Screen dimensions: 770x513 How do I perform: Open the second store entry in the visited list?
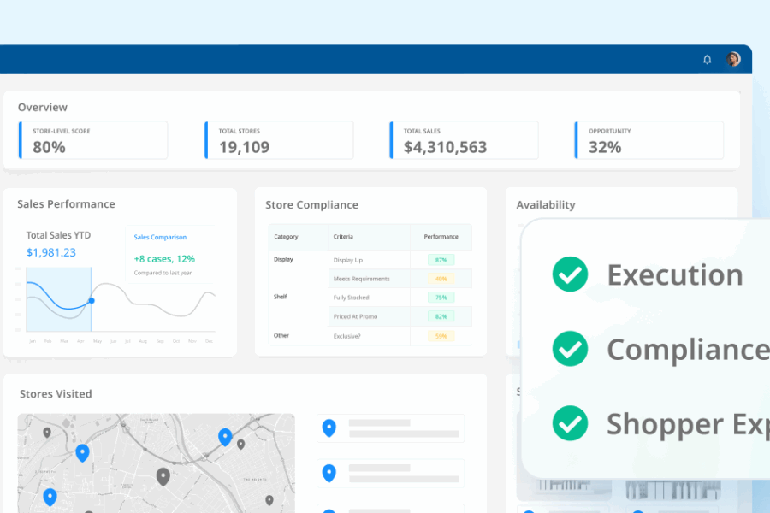click(390, 473)
